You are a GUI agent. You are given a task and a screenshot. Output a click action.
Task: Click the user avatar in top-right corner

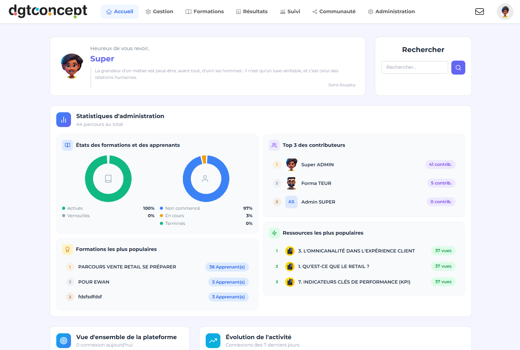coord(505,12)
